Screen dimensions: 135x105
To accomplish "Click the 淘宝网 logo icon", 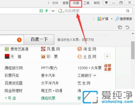I will click(x=80, y=49).
